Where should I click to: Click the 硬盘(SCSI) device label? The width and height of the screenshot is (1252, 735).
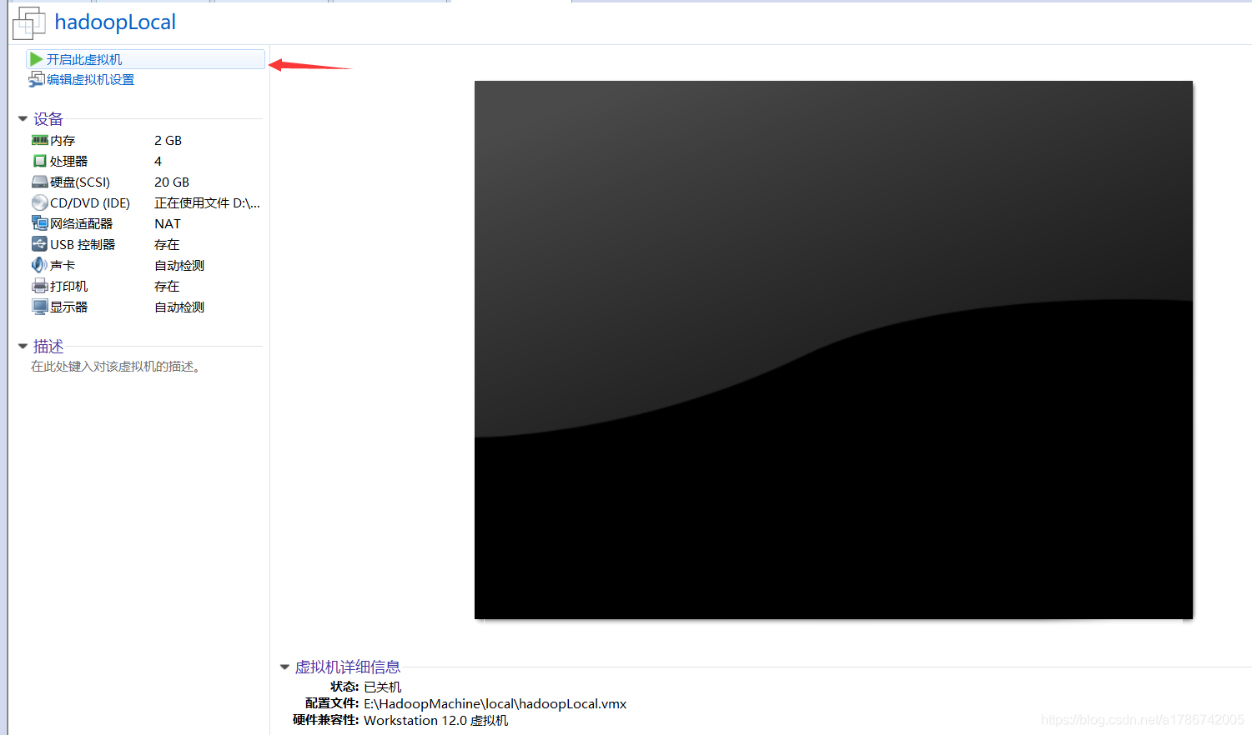[80, 182]
